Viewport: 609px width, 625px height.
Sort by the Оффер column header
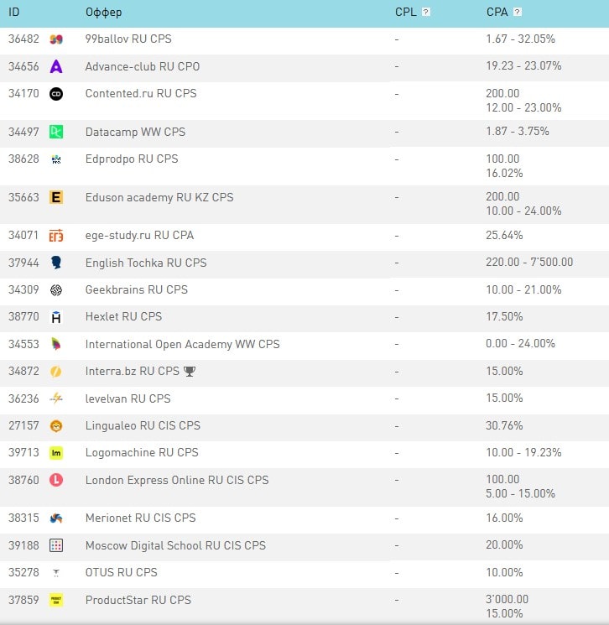tap(104, 13)
